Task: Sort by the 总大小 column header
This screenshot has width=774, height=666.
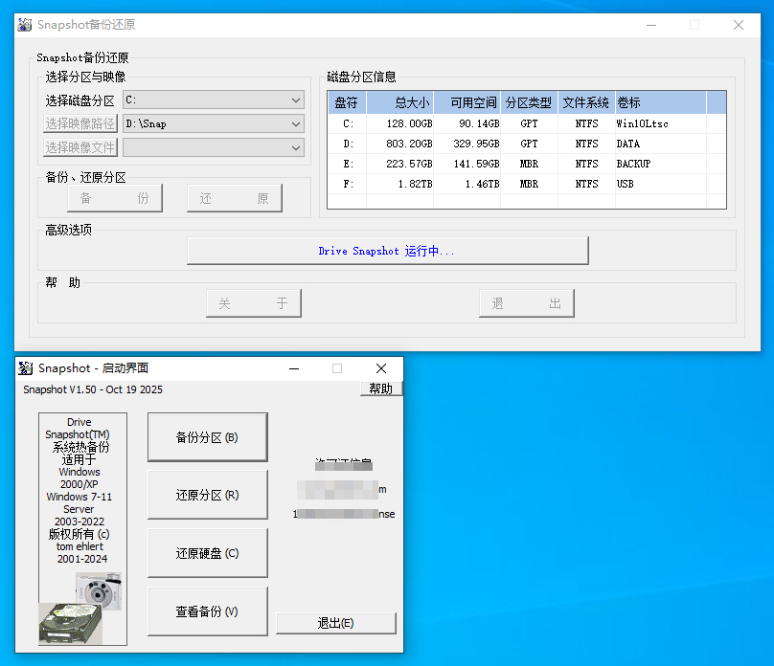Action: 399,102
